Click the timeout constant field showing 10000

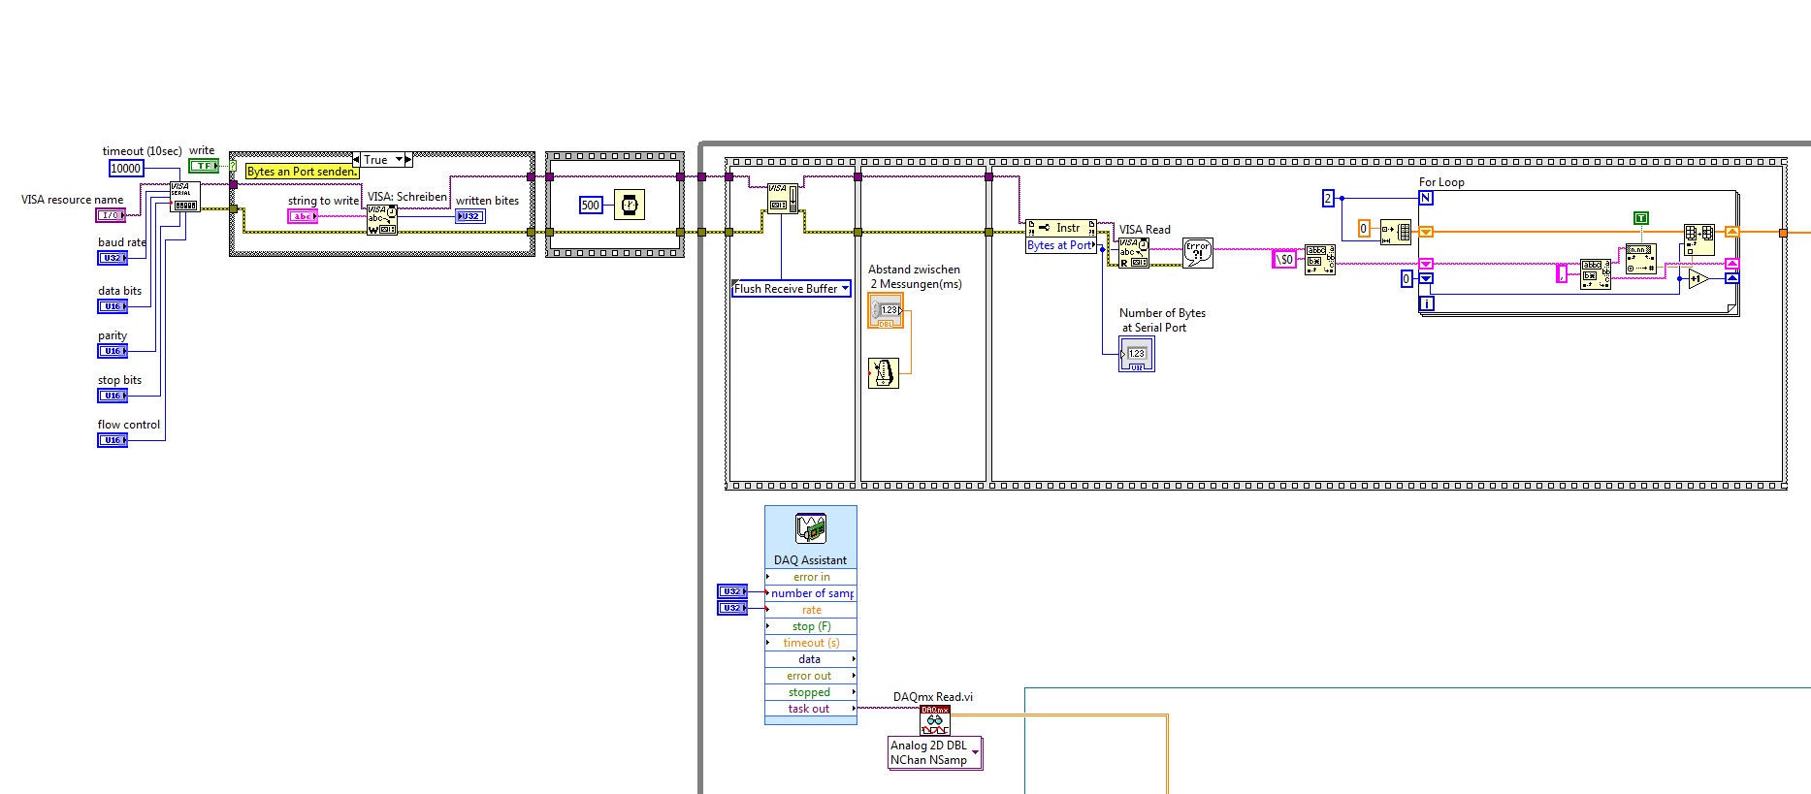(126, 169)
